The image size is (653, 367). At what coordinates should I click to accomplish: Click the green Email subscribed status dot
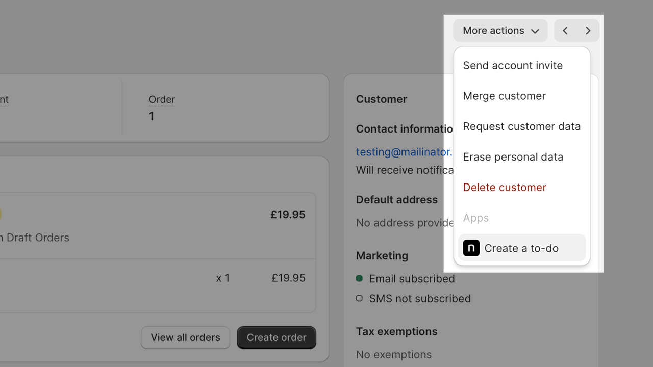point(359,279)
